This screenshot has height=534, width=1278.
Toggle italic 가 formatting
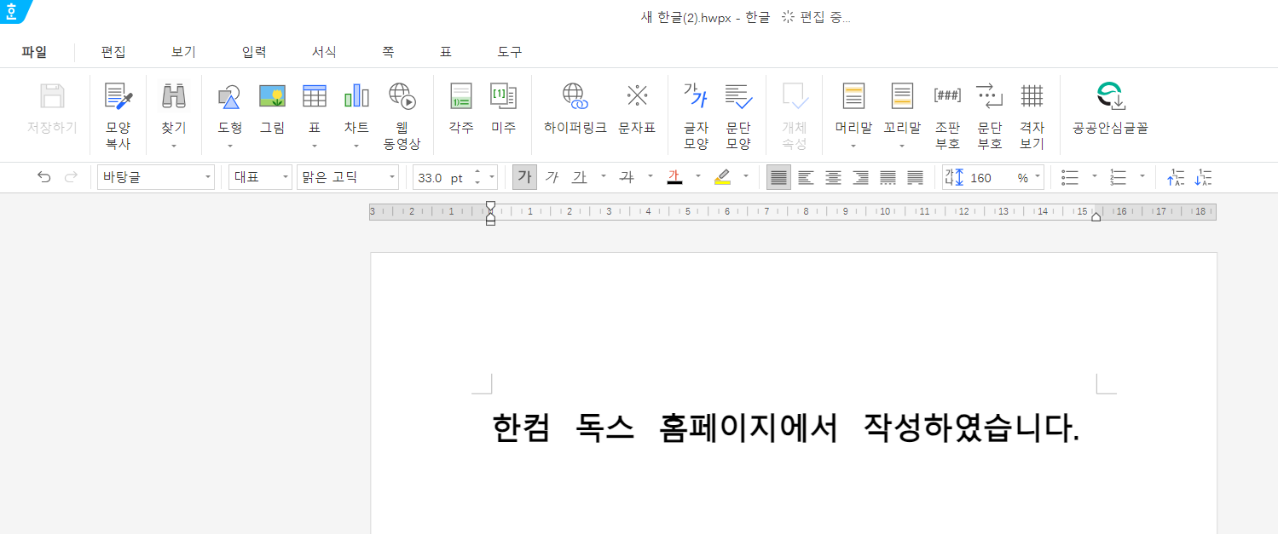552,177
